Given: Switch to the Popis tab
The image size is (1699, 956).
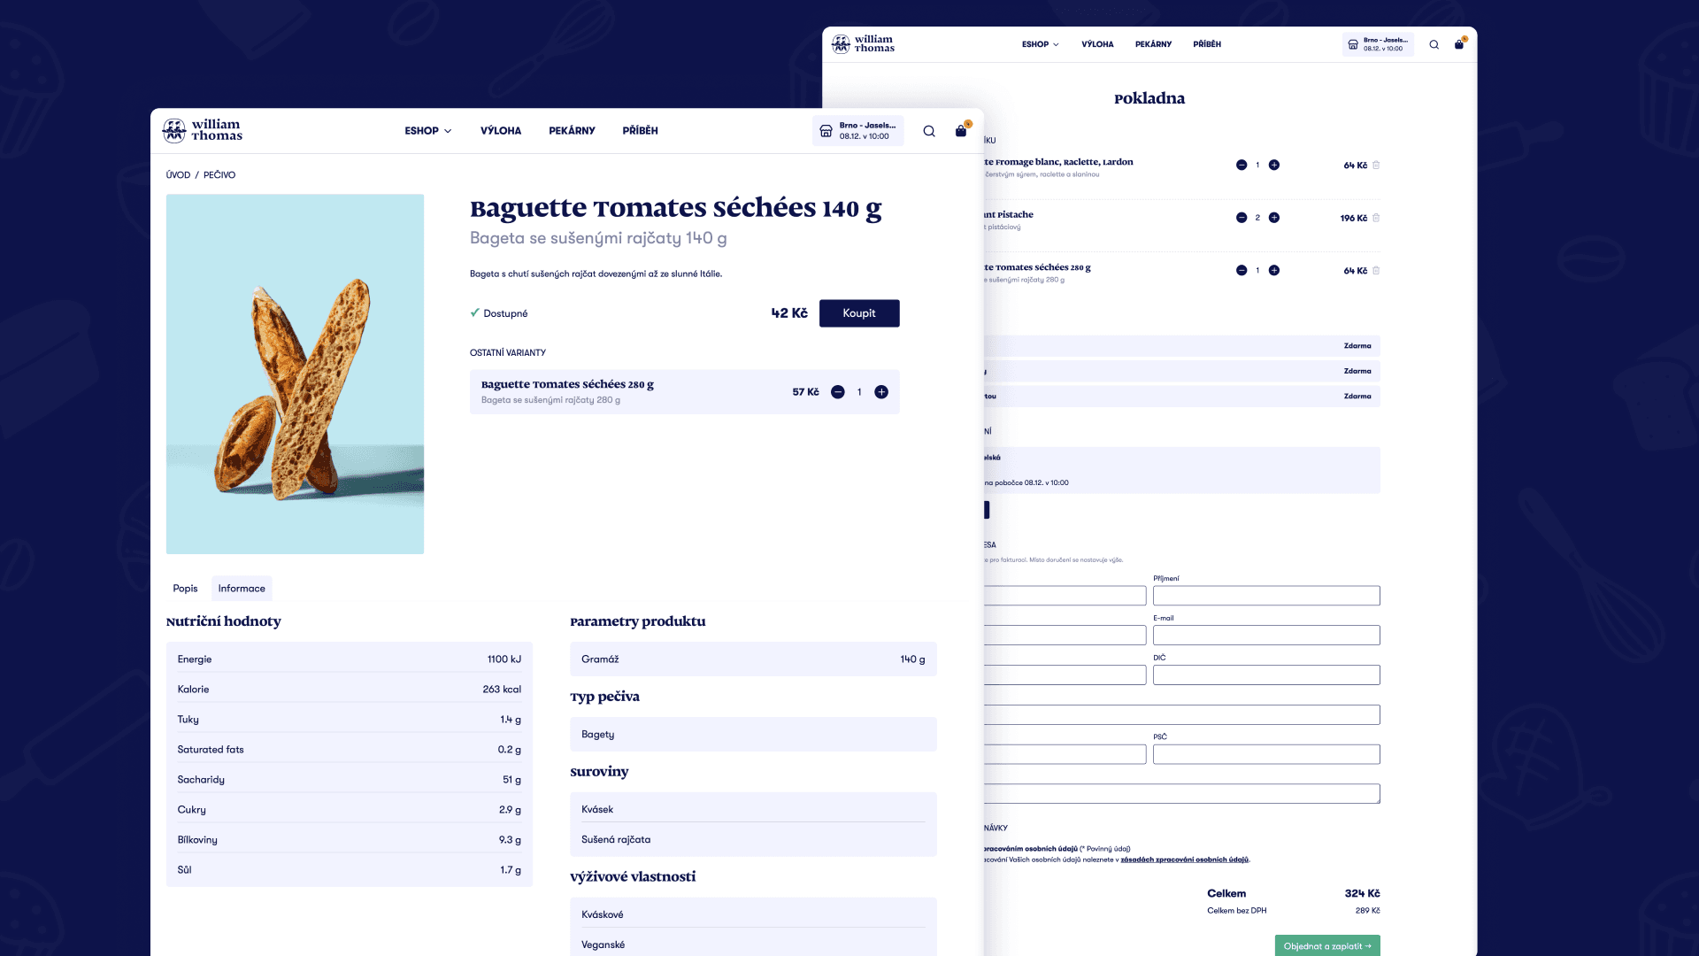Looking at the screenshot, I should tap(185, 589).
